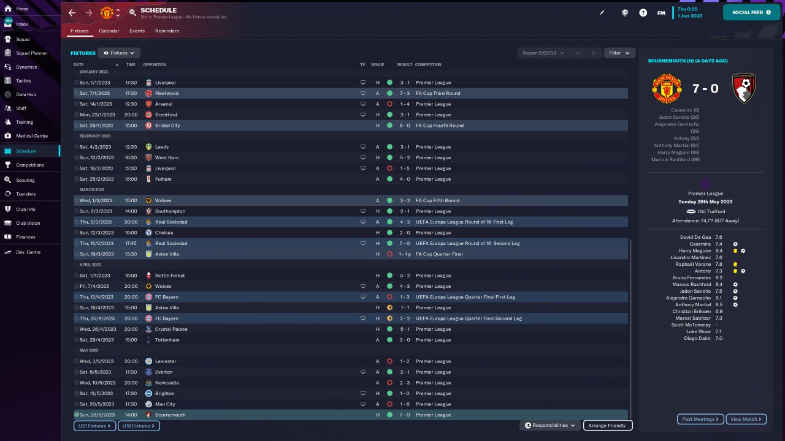This screenshot has width=785, height=441.
Task: Expand the Filter dropdown
Action: (619, 53)
